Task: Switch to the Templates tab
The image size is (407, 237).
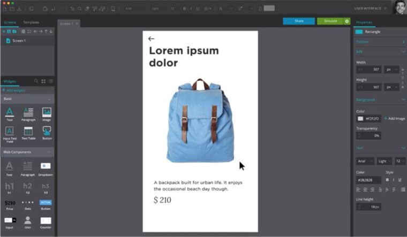Action: (x=31, y=22)
